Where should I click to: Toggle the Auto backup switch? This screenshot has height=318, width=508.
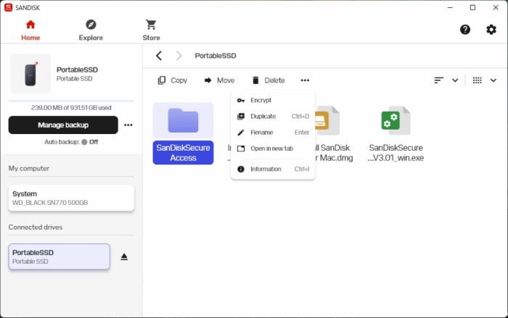85,142
